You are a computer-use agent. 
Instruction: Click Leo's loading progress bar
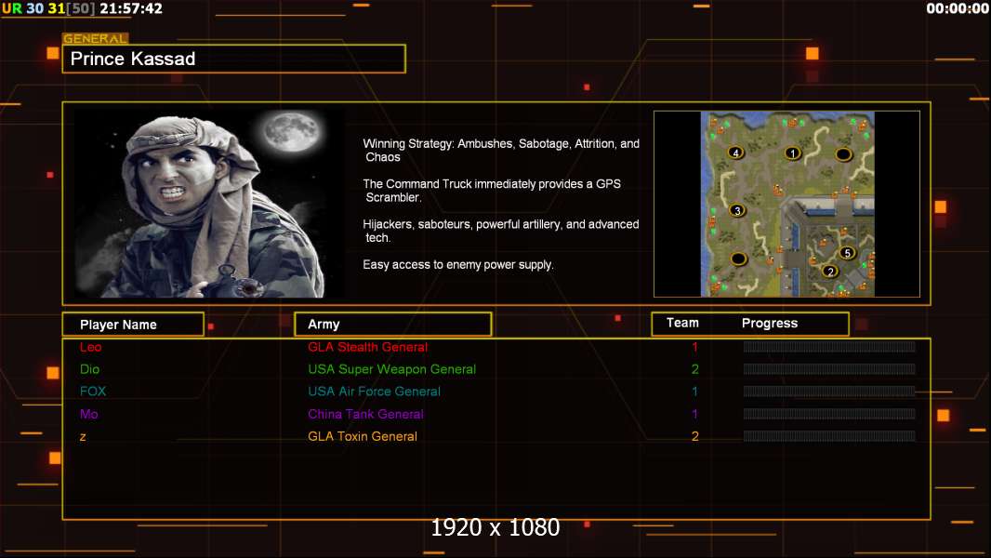pos(828,347)
